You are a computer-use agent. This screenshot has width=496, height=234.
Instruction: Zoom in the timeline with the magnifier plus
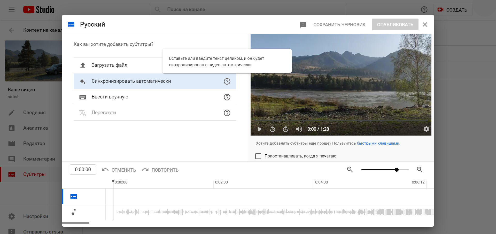tap(420, 170)
